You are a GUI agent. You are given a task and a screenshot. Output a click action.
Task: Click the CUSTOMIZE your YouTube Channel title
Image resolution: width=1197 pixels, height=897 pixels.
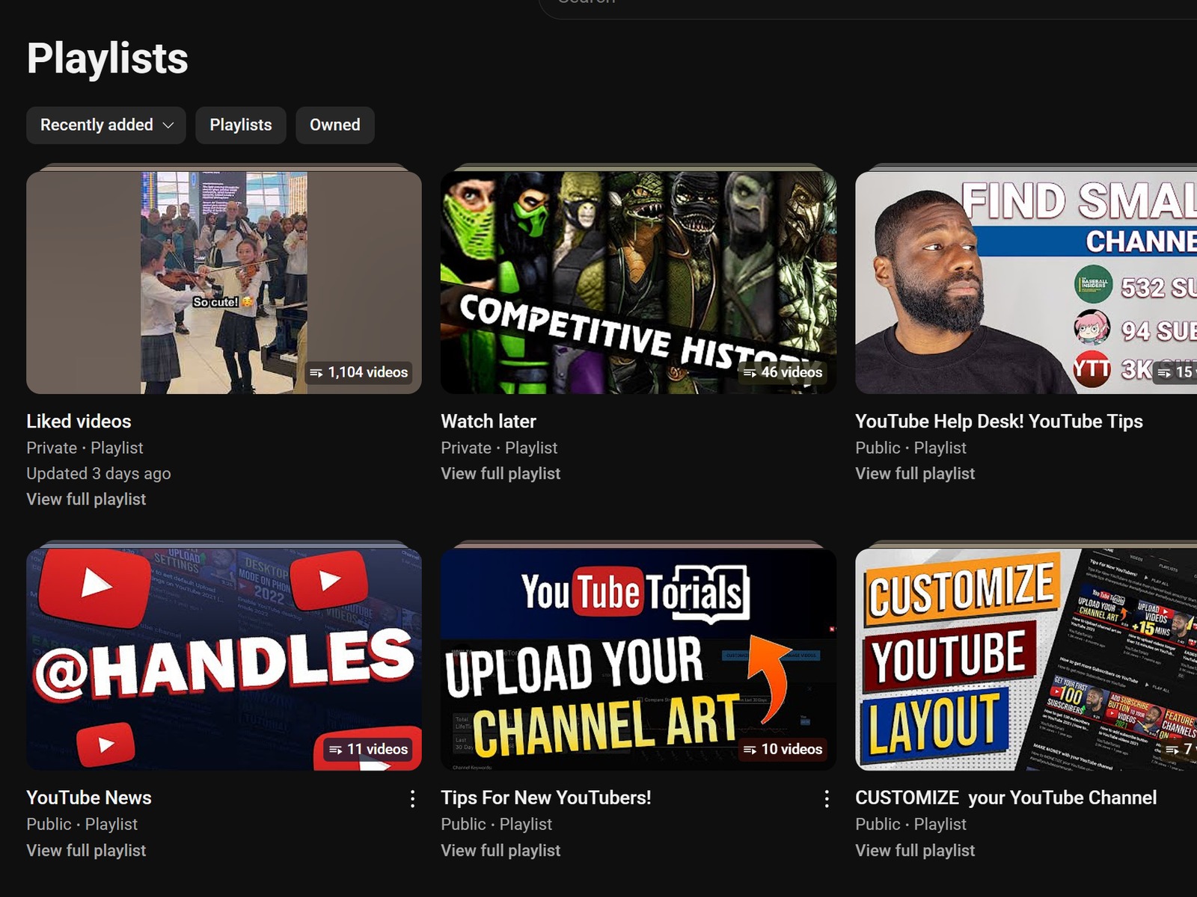pyautogui.click(x=1005, y=798)
